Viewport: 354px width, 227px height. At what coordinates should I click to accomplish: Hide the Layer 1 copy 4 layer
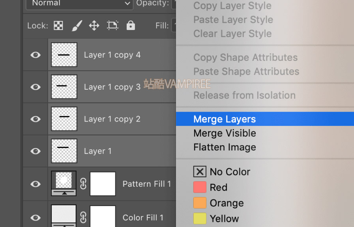(36, 55)
